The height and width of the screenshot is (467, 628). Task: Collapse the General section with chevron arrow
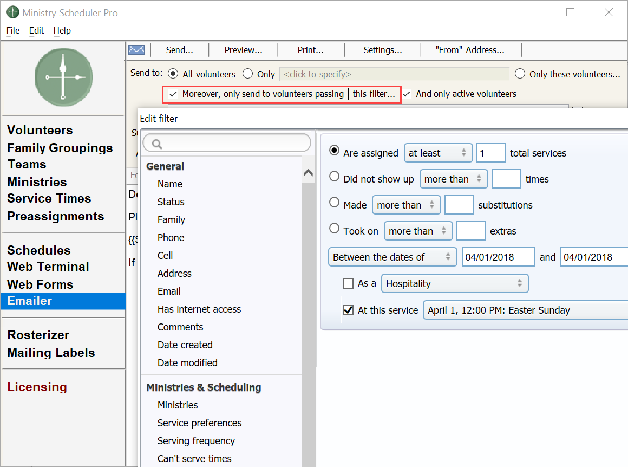tap(308, 173)
